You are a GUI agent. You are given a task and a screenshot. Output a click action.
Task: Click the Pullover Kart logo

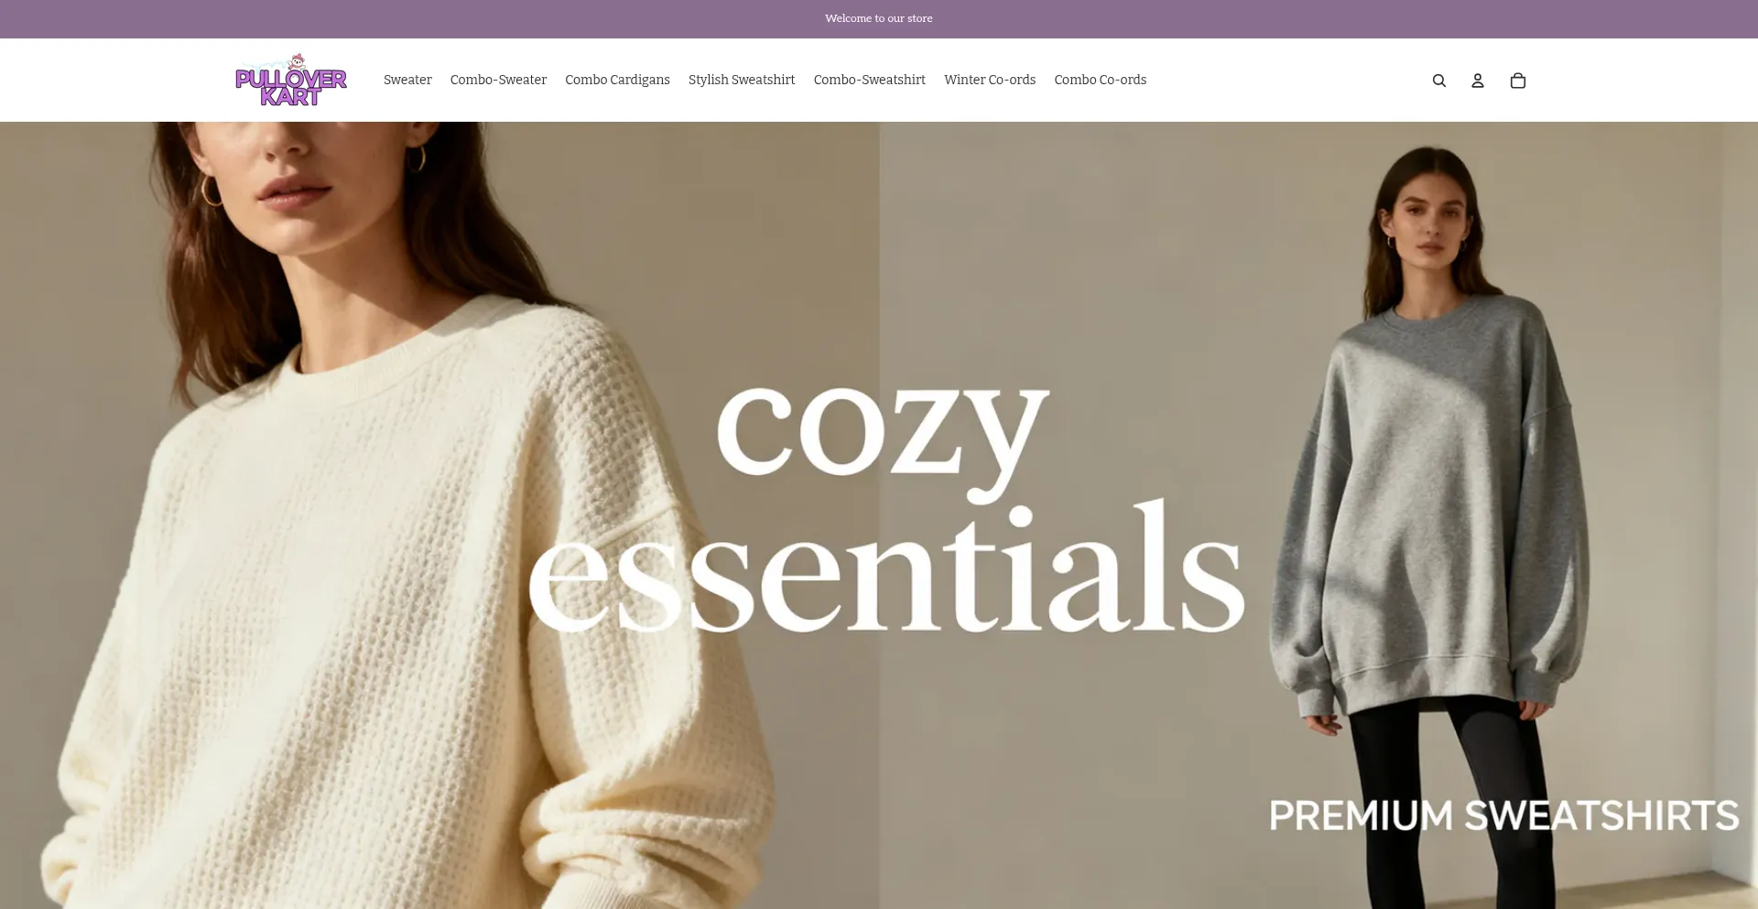pos(291,80)
